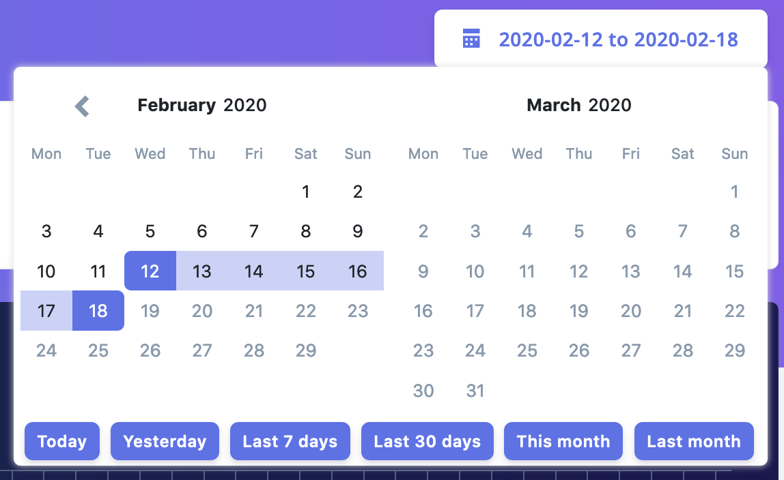Pick March 31 from the March grid

coord(475,390)
